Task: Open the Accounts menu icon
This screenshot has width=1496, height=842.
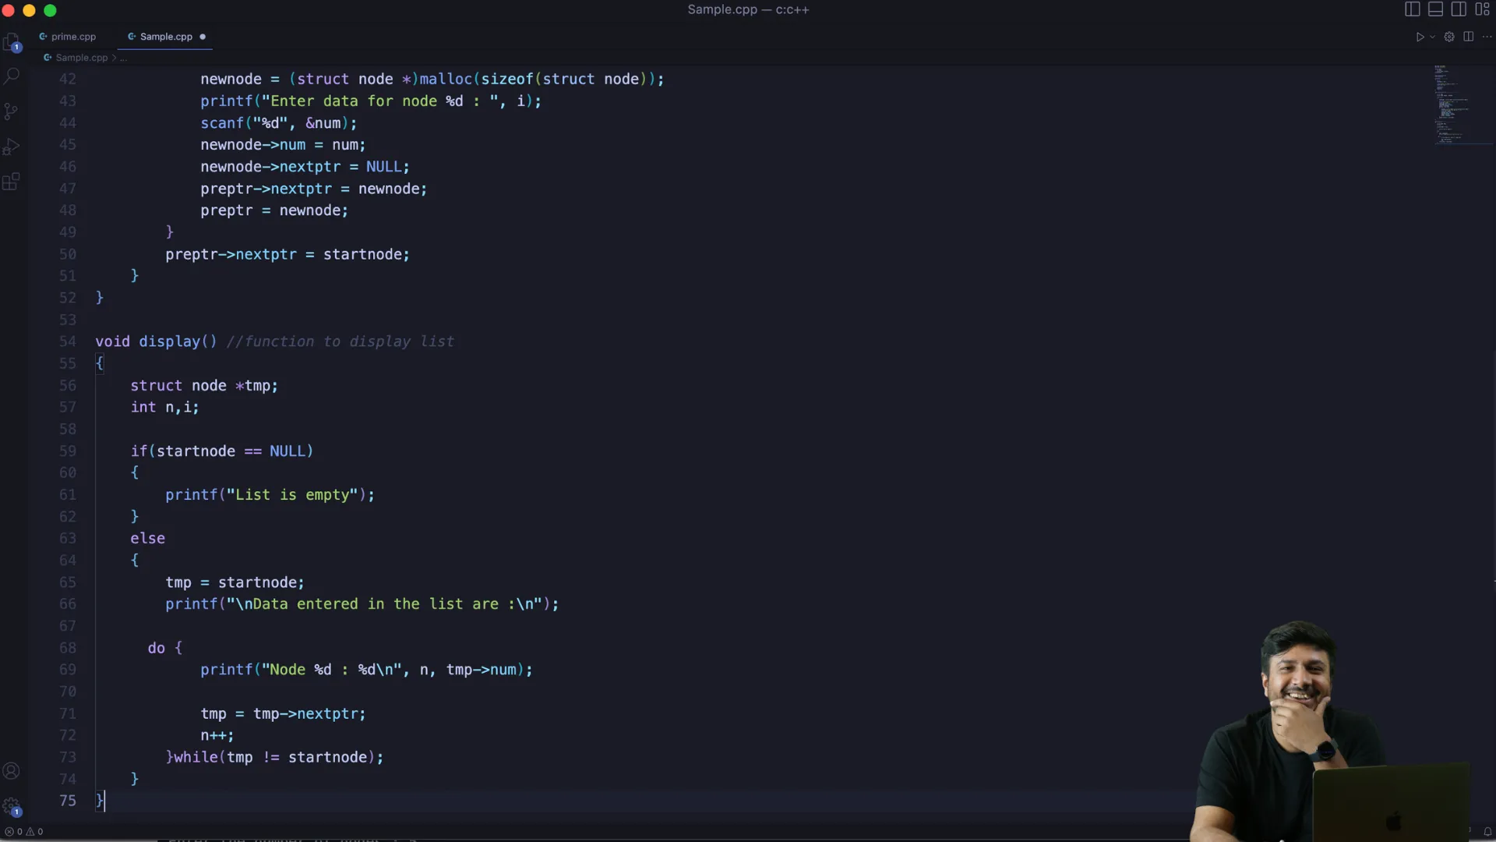Action: pyautogui.click(x=12, y=771)
